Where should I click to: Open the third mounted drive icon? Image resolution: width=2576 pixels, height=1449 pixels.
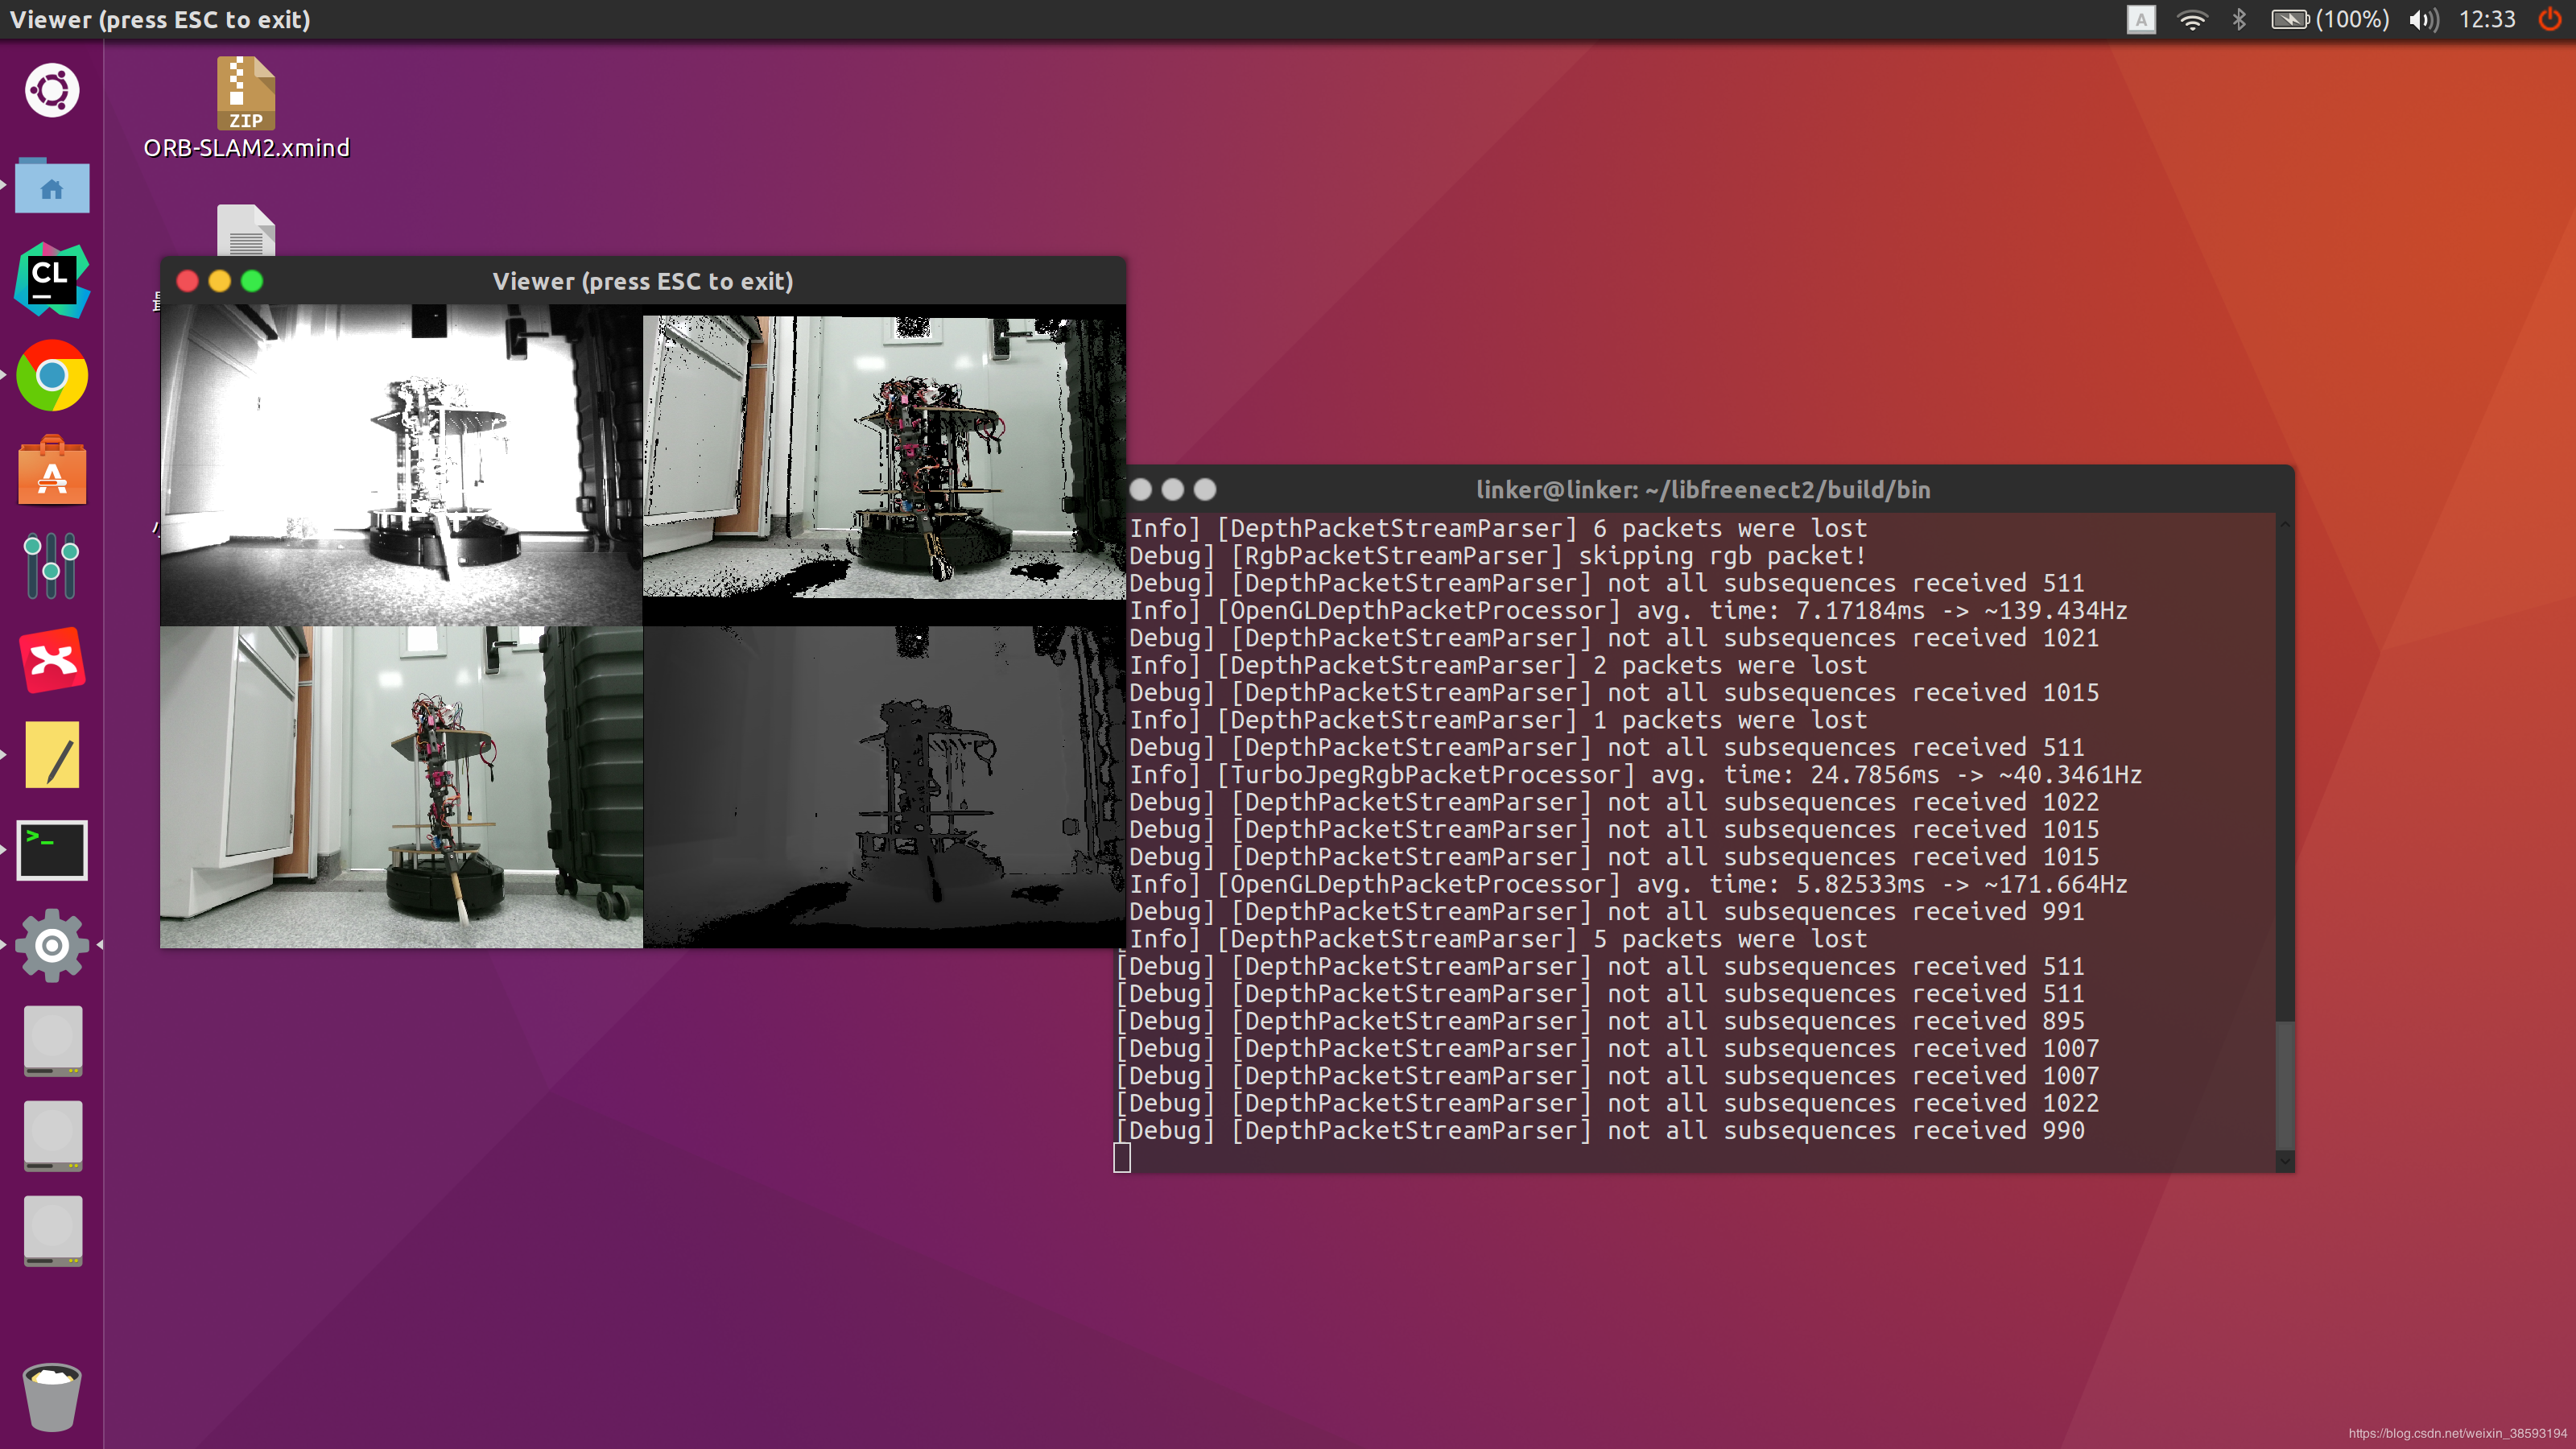click(53, 1231)
